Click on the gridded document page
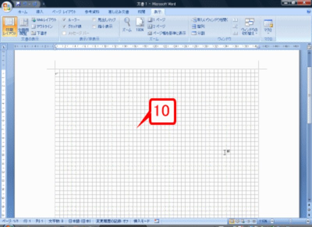312x227 pixels. [157, 143]
